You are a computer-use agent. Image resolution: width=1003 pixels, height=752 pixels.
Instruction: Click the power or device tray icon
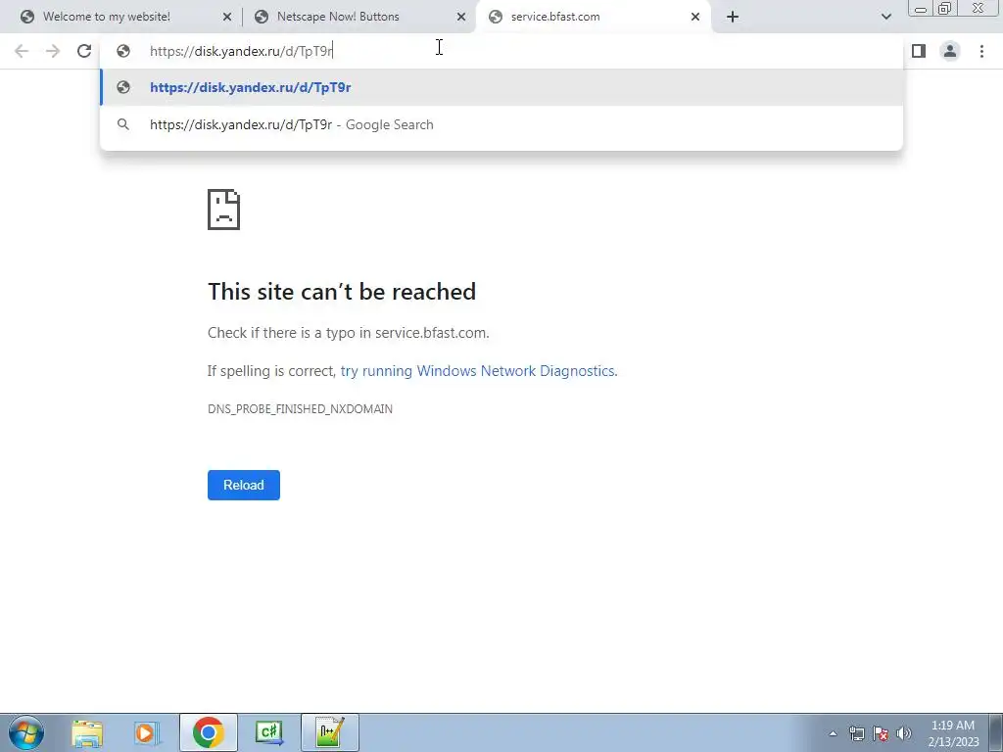click(856, 733)
